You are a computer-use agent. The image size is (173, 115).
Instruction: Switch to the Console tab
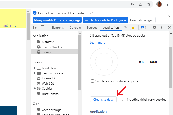tap(75, 27)
